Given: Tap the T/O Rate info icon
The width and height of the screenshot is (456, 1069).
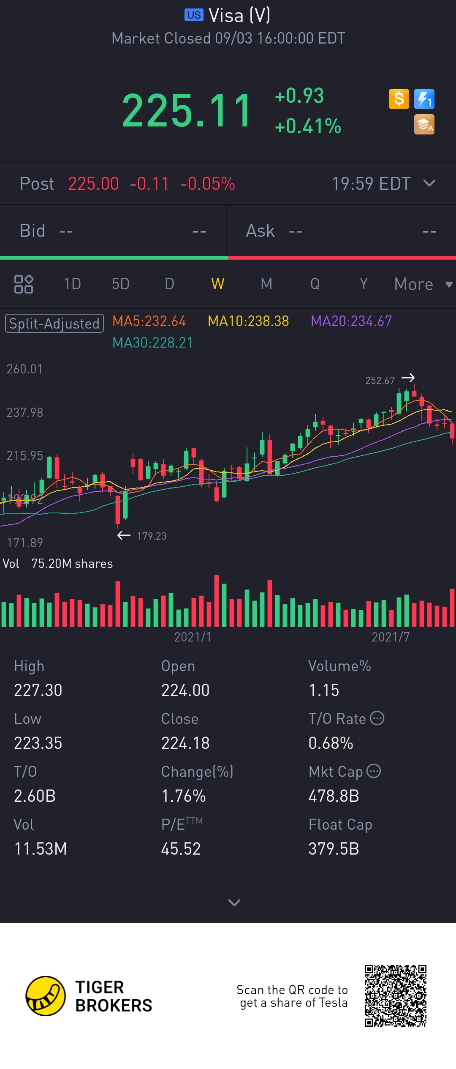Looking at the screenshot, I should pos(377,718).
